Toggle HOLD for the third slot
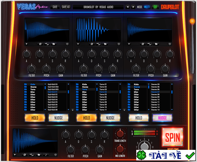Viewport: 197px width, 162px height. coord(139,118)
